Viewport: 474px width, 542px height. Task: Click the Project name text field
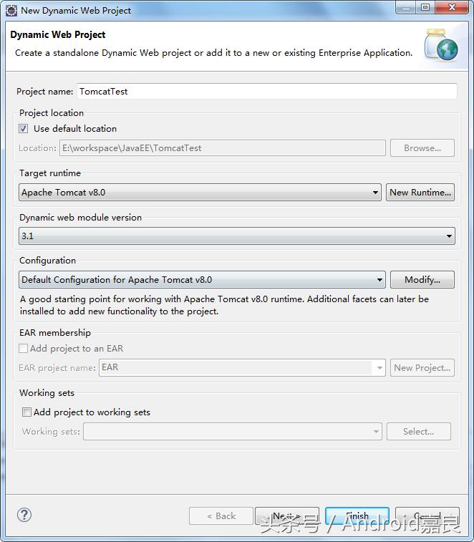pyautogui.click(x=266, y=92)
